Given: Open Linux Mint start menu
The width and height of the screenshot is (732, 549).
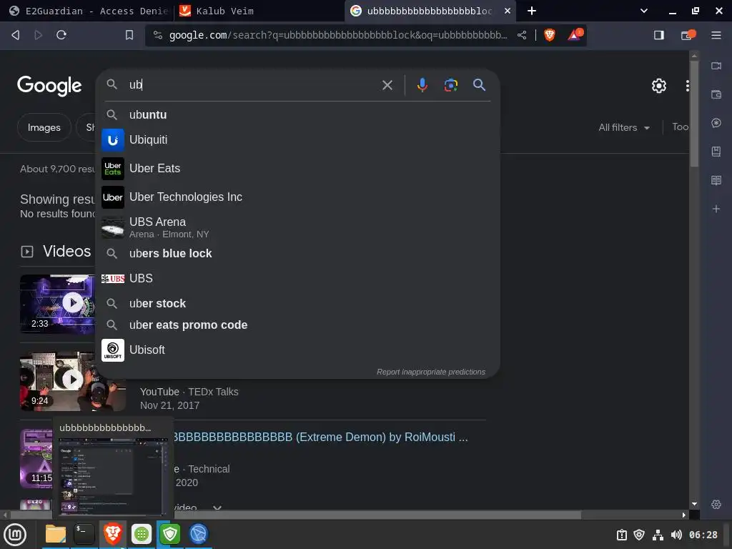Looking at the screenshot, I should tap(16, 535).
